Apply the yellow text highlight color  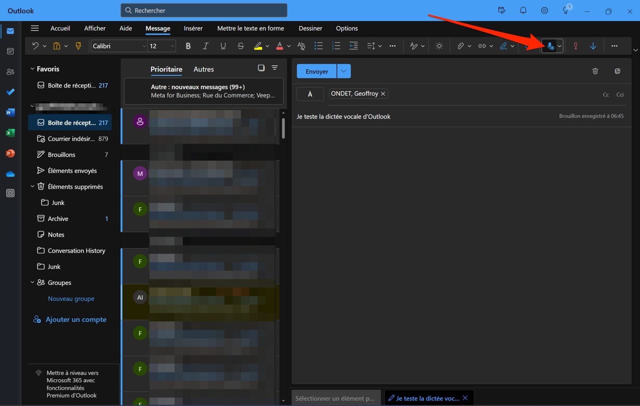[258, 46]
